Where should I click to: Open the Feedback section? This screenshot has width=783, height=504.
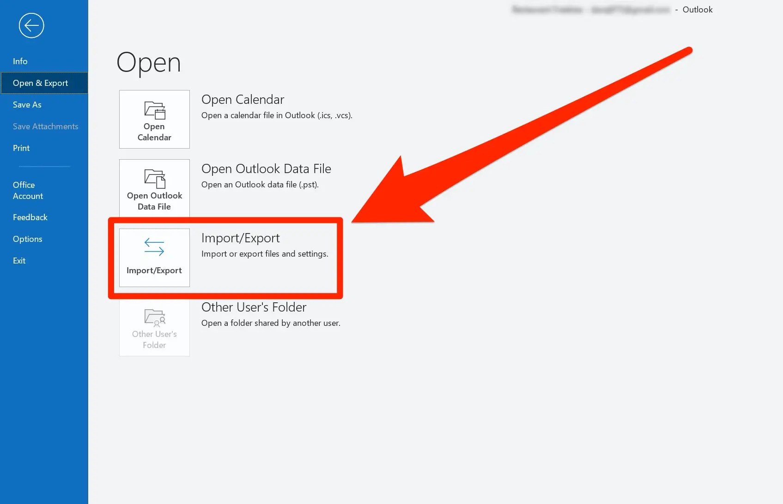coord(30,217)
